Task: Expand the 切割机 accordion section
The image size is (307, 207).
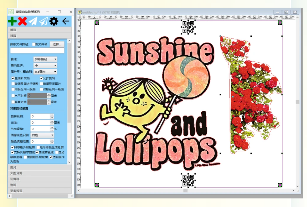Action: (x=40, y=179)
